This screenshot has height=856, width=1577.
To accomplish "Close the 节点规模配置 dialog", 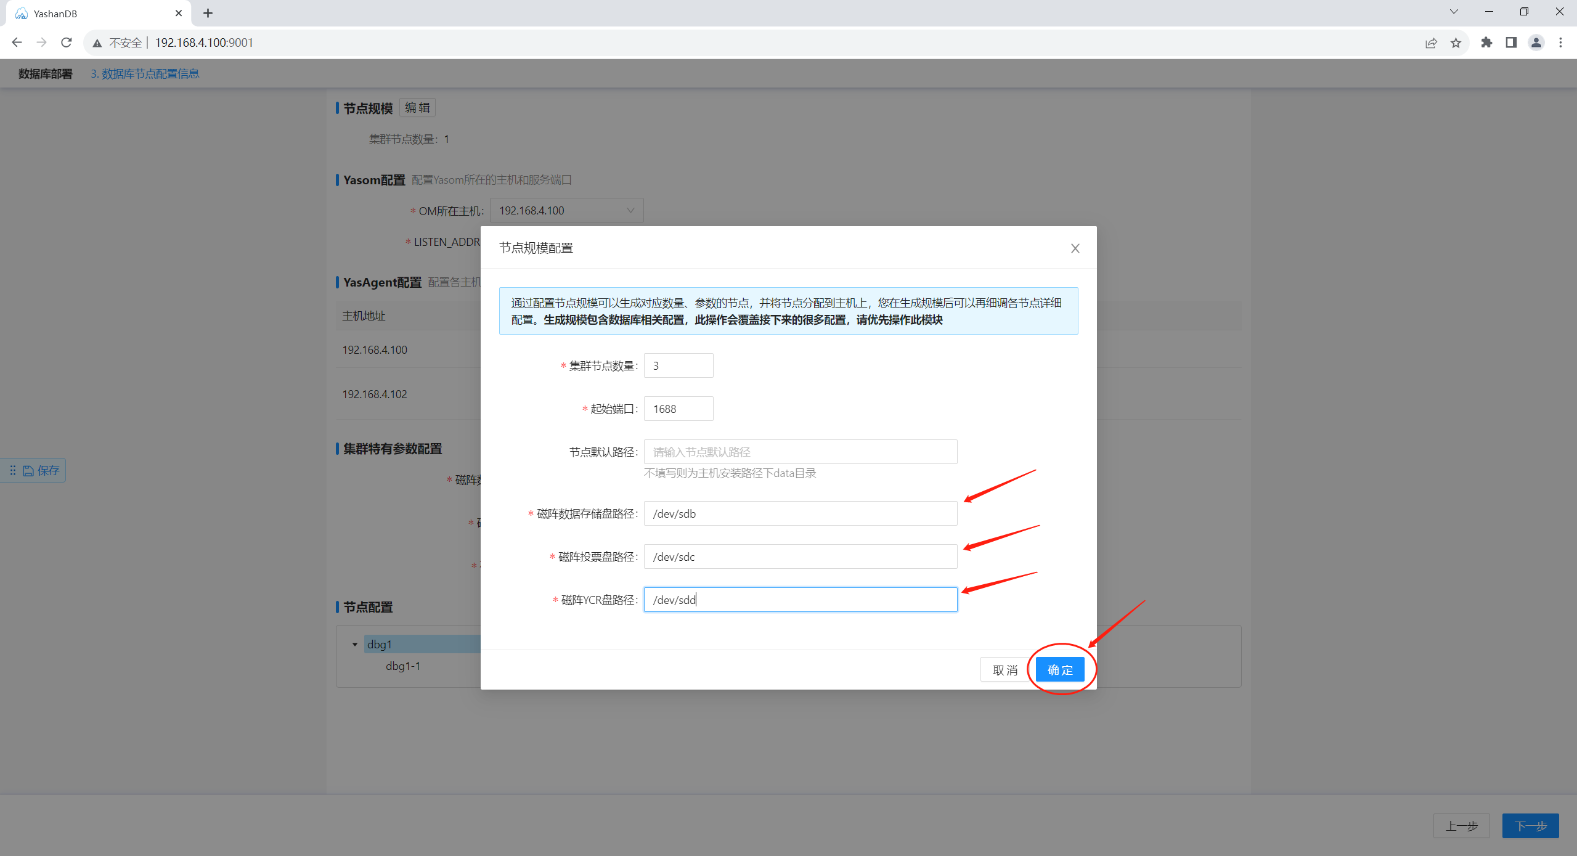I will [x=1075, y=248].
